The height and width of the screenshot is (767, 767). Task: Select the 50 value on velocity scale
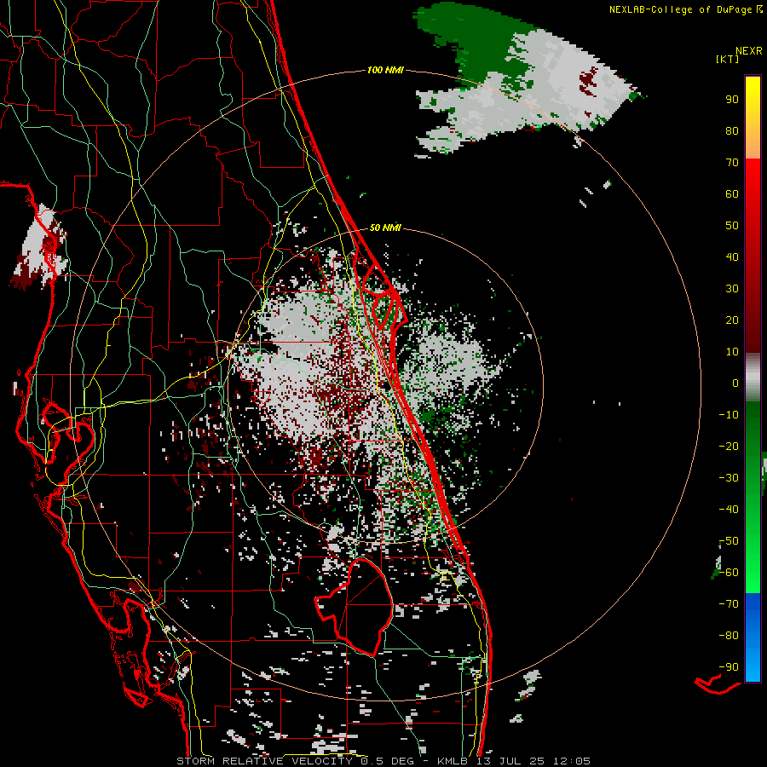pos(732,226)
